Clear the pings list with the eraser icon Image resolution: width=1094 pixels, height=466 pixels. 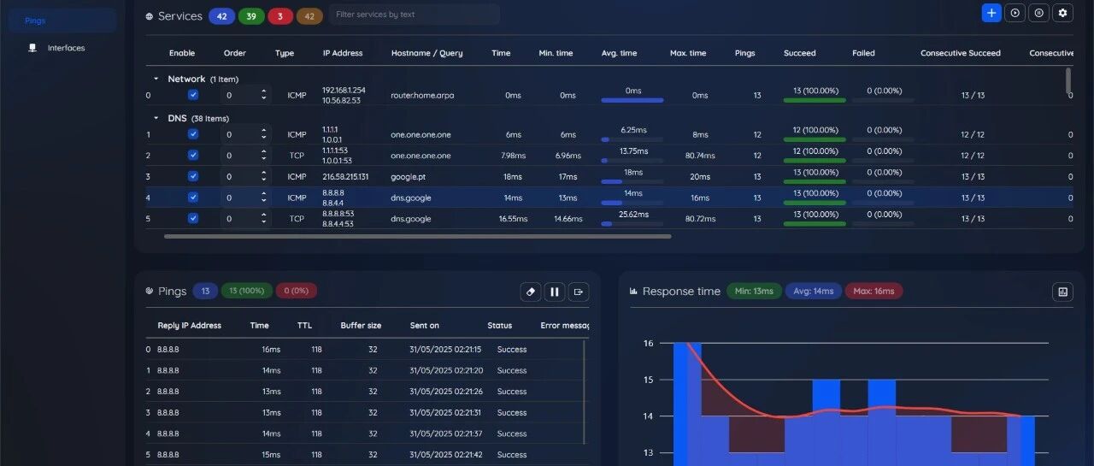pos(531,292)
